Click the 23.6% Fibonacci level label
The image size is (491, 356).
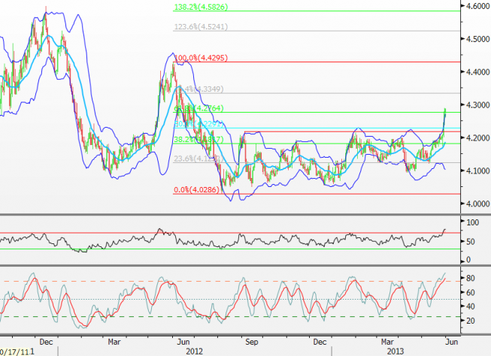[x=197, y=158]
